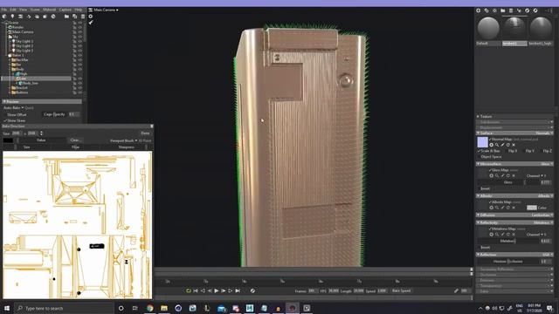Open the GGX reflection dropdown
The height and width of the screenshot is (314, 559).
[548, 255]
